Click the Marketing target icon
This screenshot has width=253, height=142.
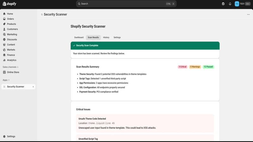pos(4,34)
